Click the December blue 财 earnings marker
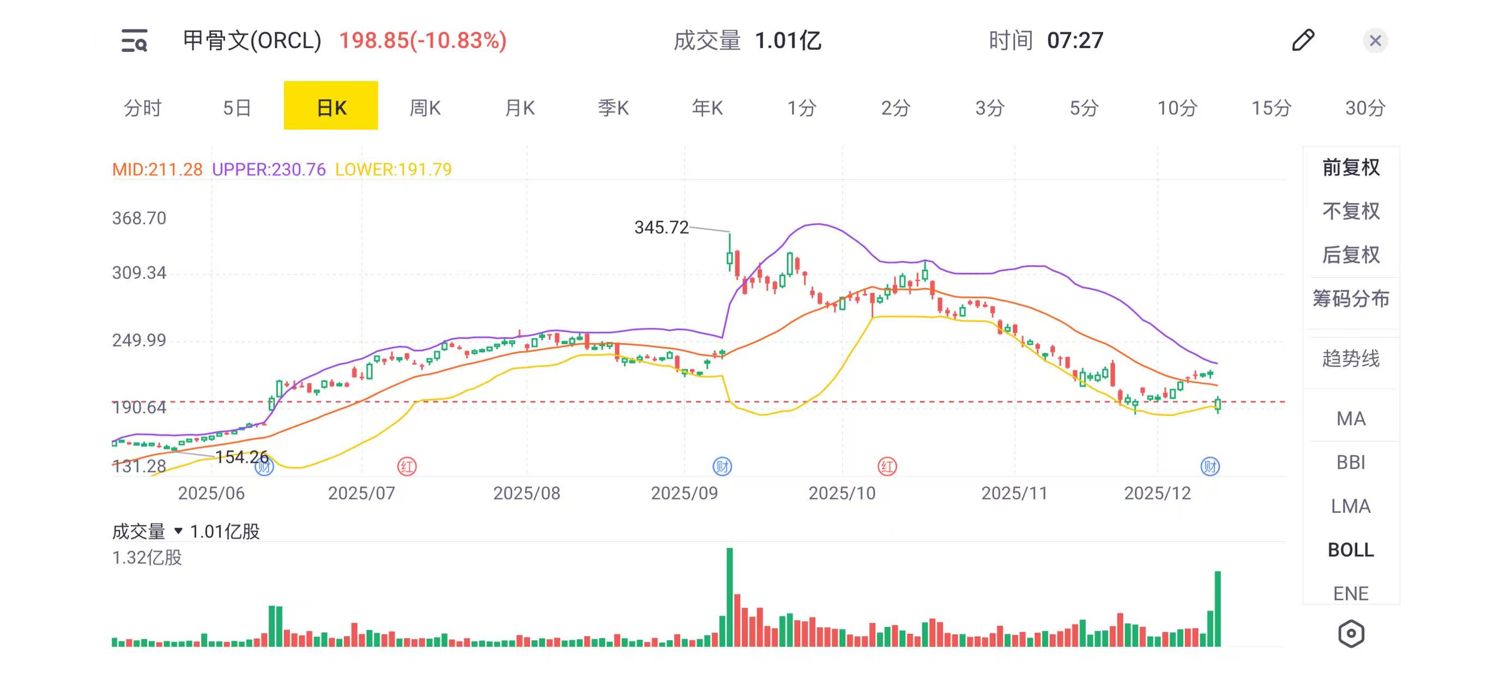Screen dimensions: 1512x697 [x=1209, y=467]
